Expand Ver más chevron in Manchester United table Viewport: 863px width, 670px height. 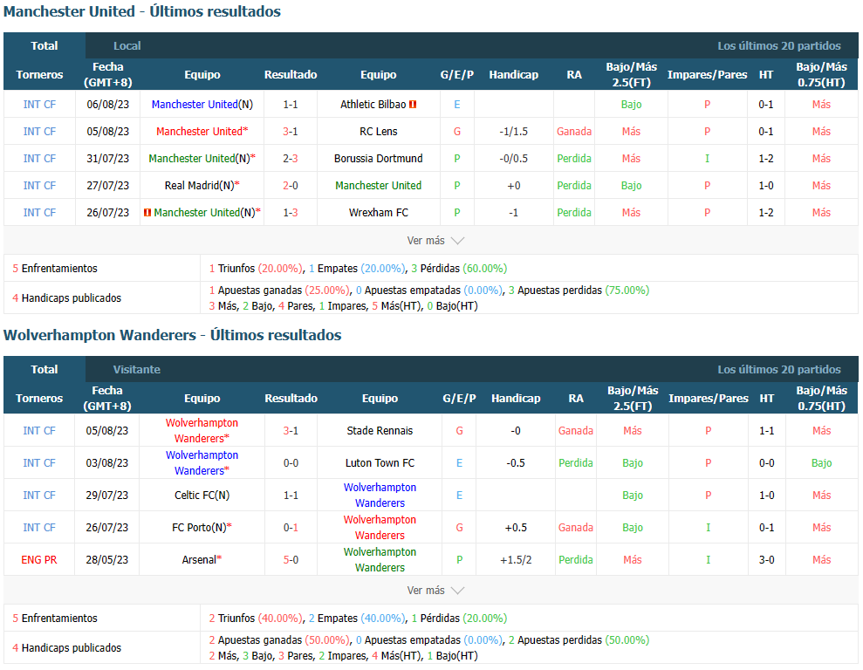(x=457, y=241)
